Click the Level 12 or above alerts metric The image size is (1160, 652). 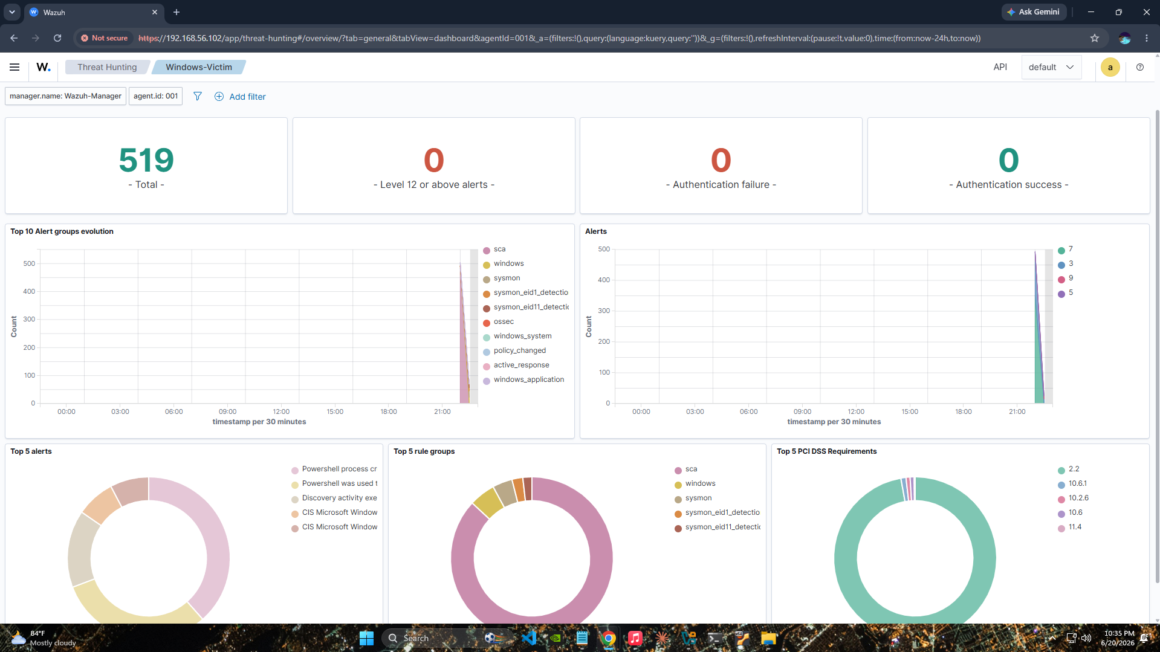coord(433,167)
